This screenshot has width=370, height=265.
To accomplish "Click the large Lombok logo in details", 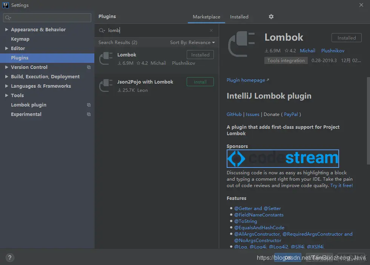I will pyautogui.click(x=241, y=44).
